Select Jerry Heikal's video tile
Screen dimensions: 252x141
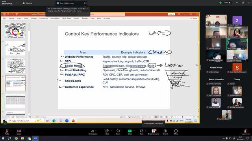click(237, 44)
